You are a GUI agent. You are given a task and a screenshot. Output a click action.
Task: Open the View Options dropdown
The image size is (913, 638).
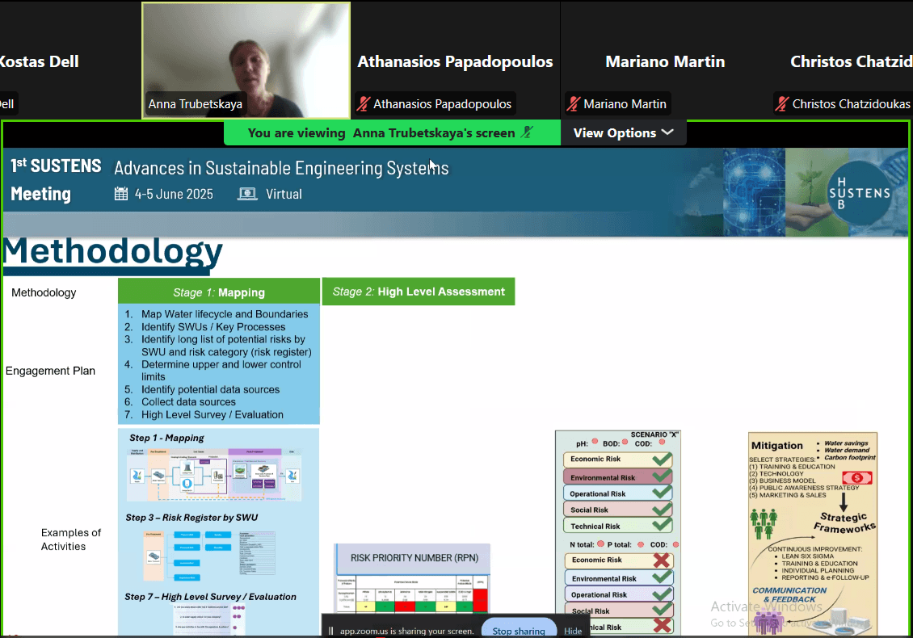[x=623, y=133]
